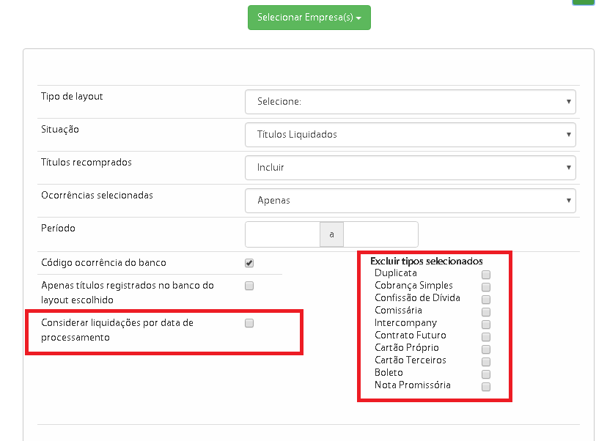
Task: Check the Comissária checkbox
Action: click(x=486, y=312)
